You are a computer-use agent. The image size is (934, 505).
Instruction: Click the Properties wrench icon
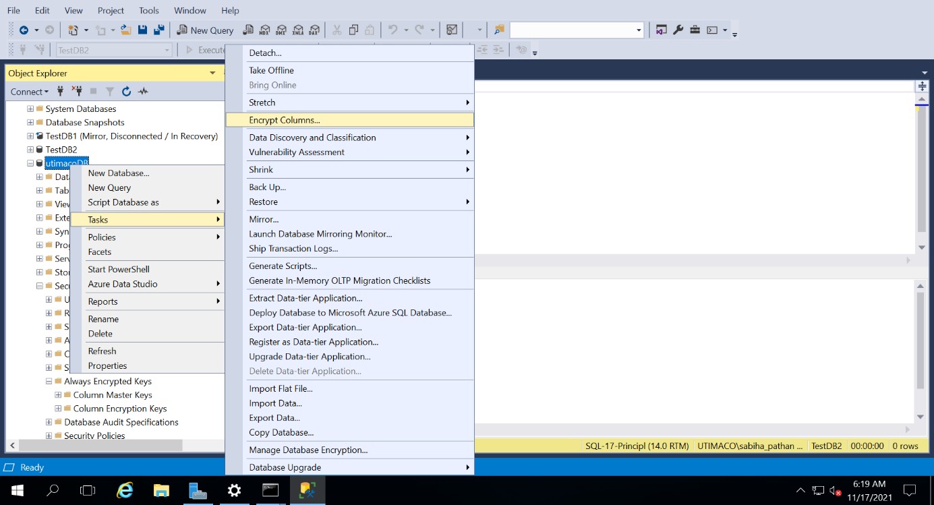pyautogui.click(x=678, y=30)
